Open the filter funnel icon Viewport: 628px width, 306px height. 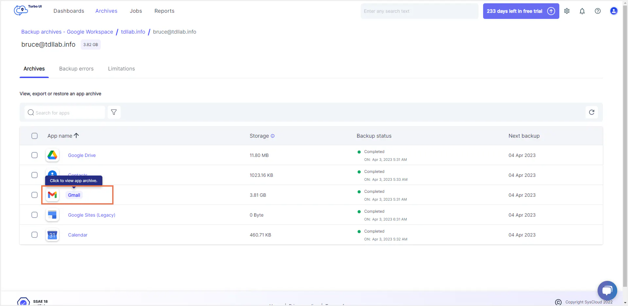point(114,112)
